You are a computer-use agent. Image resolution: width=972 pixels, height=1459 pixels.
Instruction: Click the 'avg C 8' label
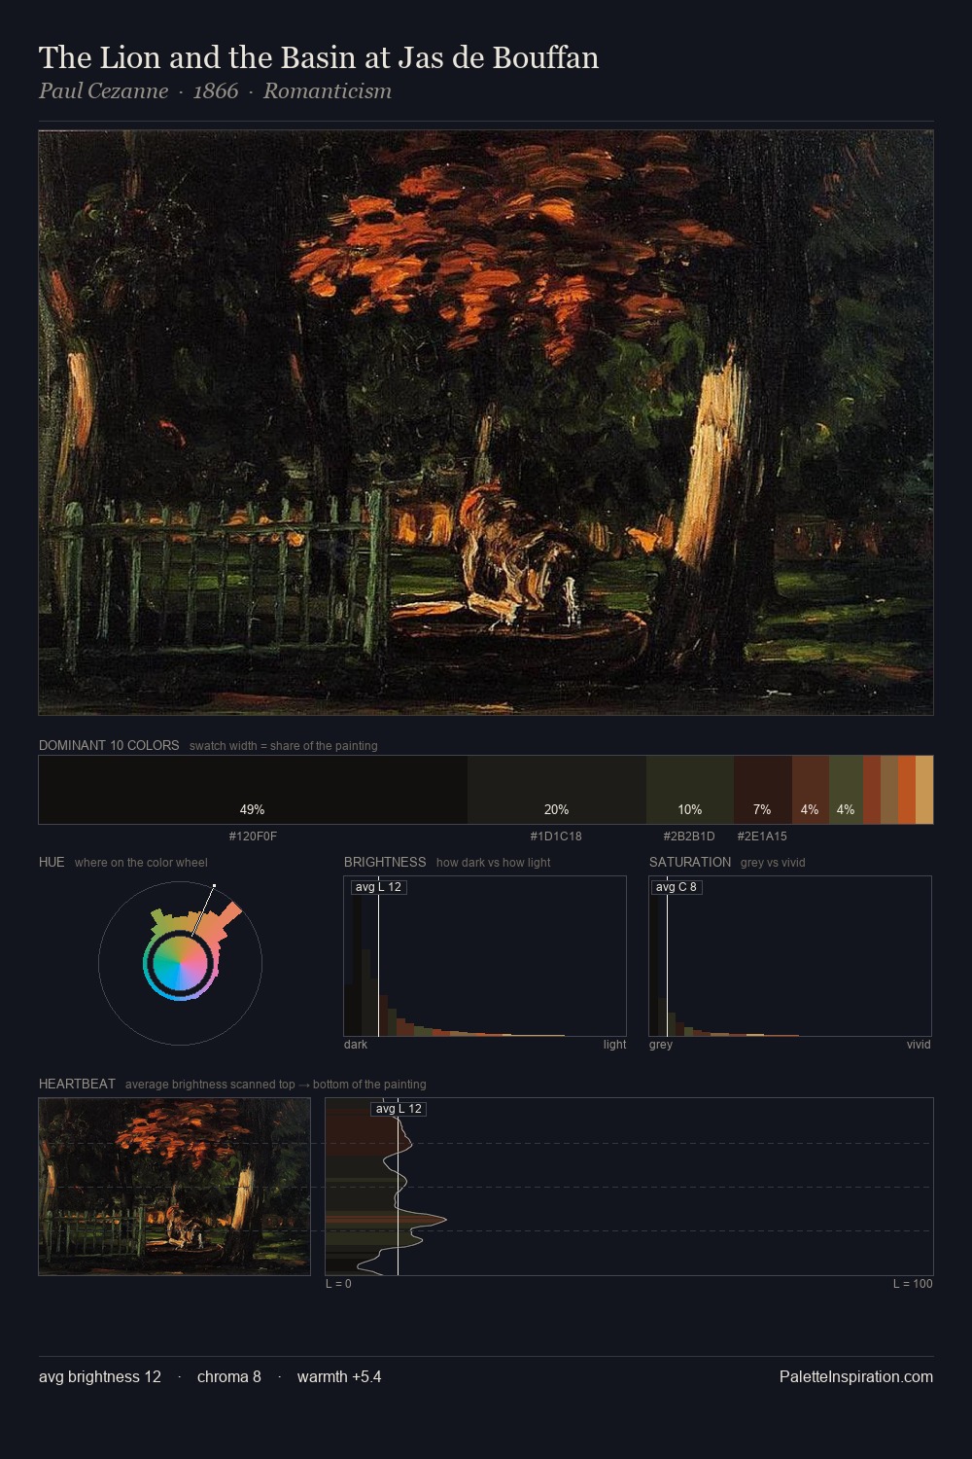(x=677, y=887)
